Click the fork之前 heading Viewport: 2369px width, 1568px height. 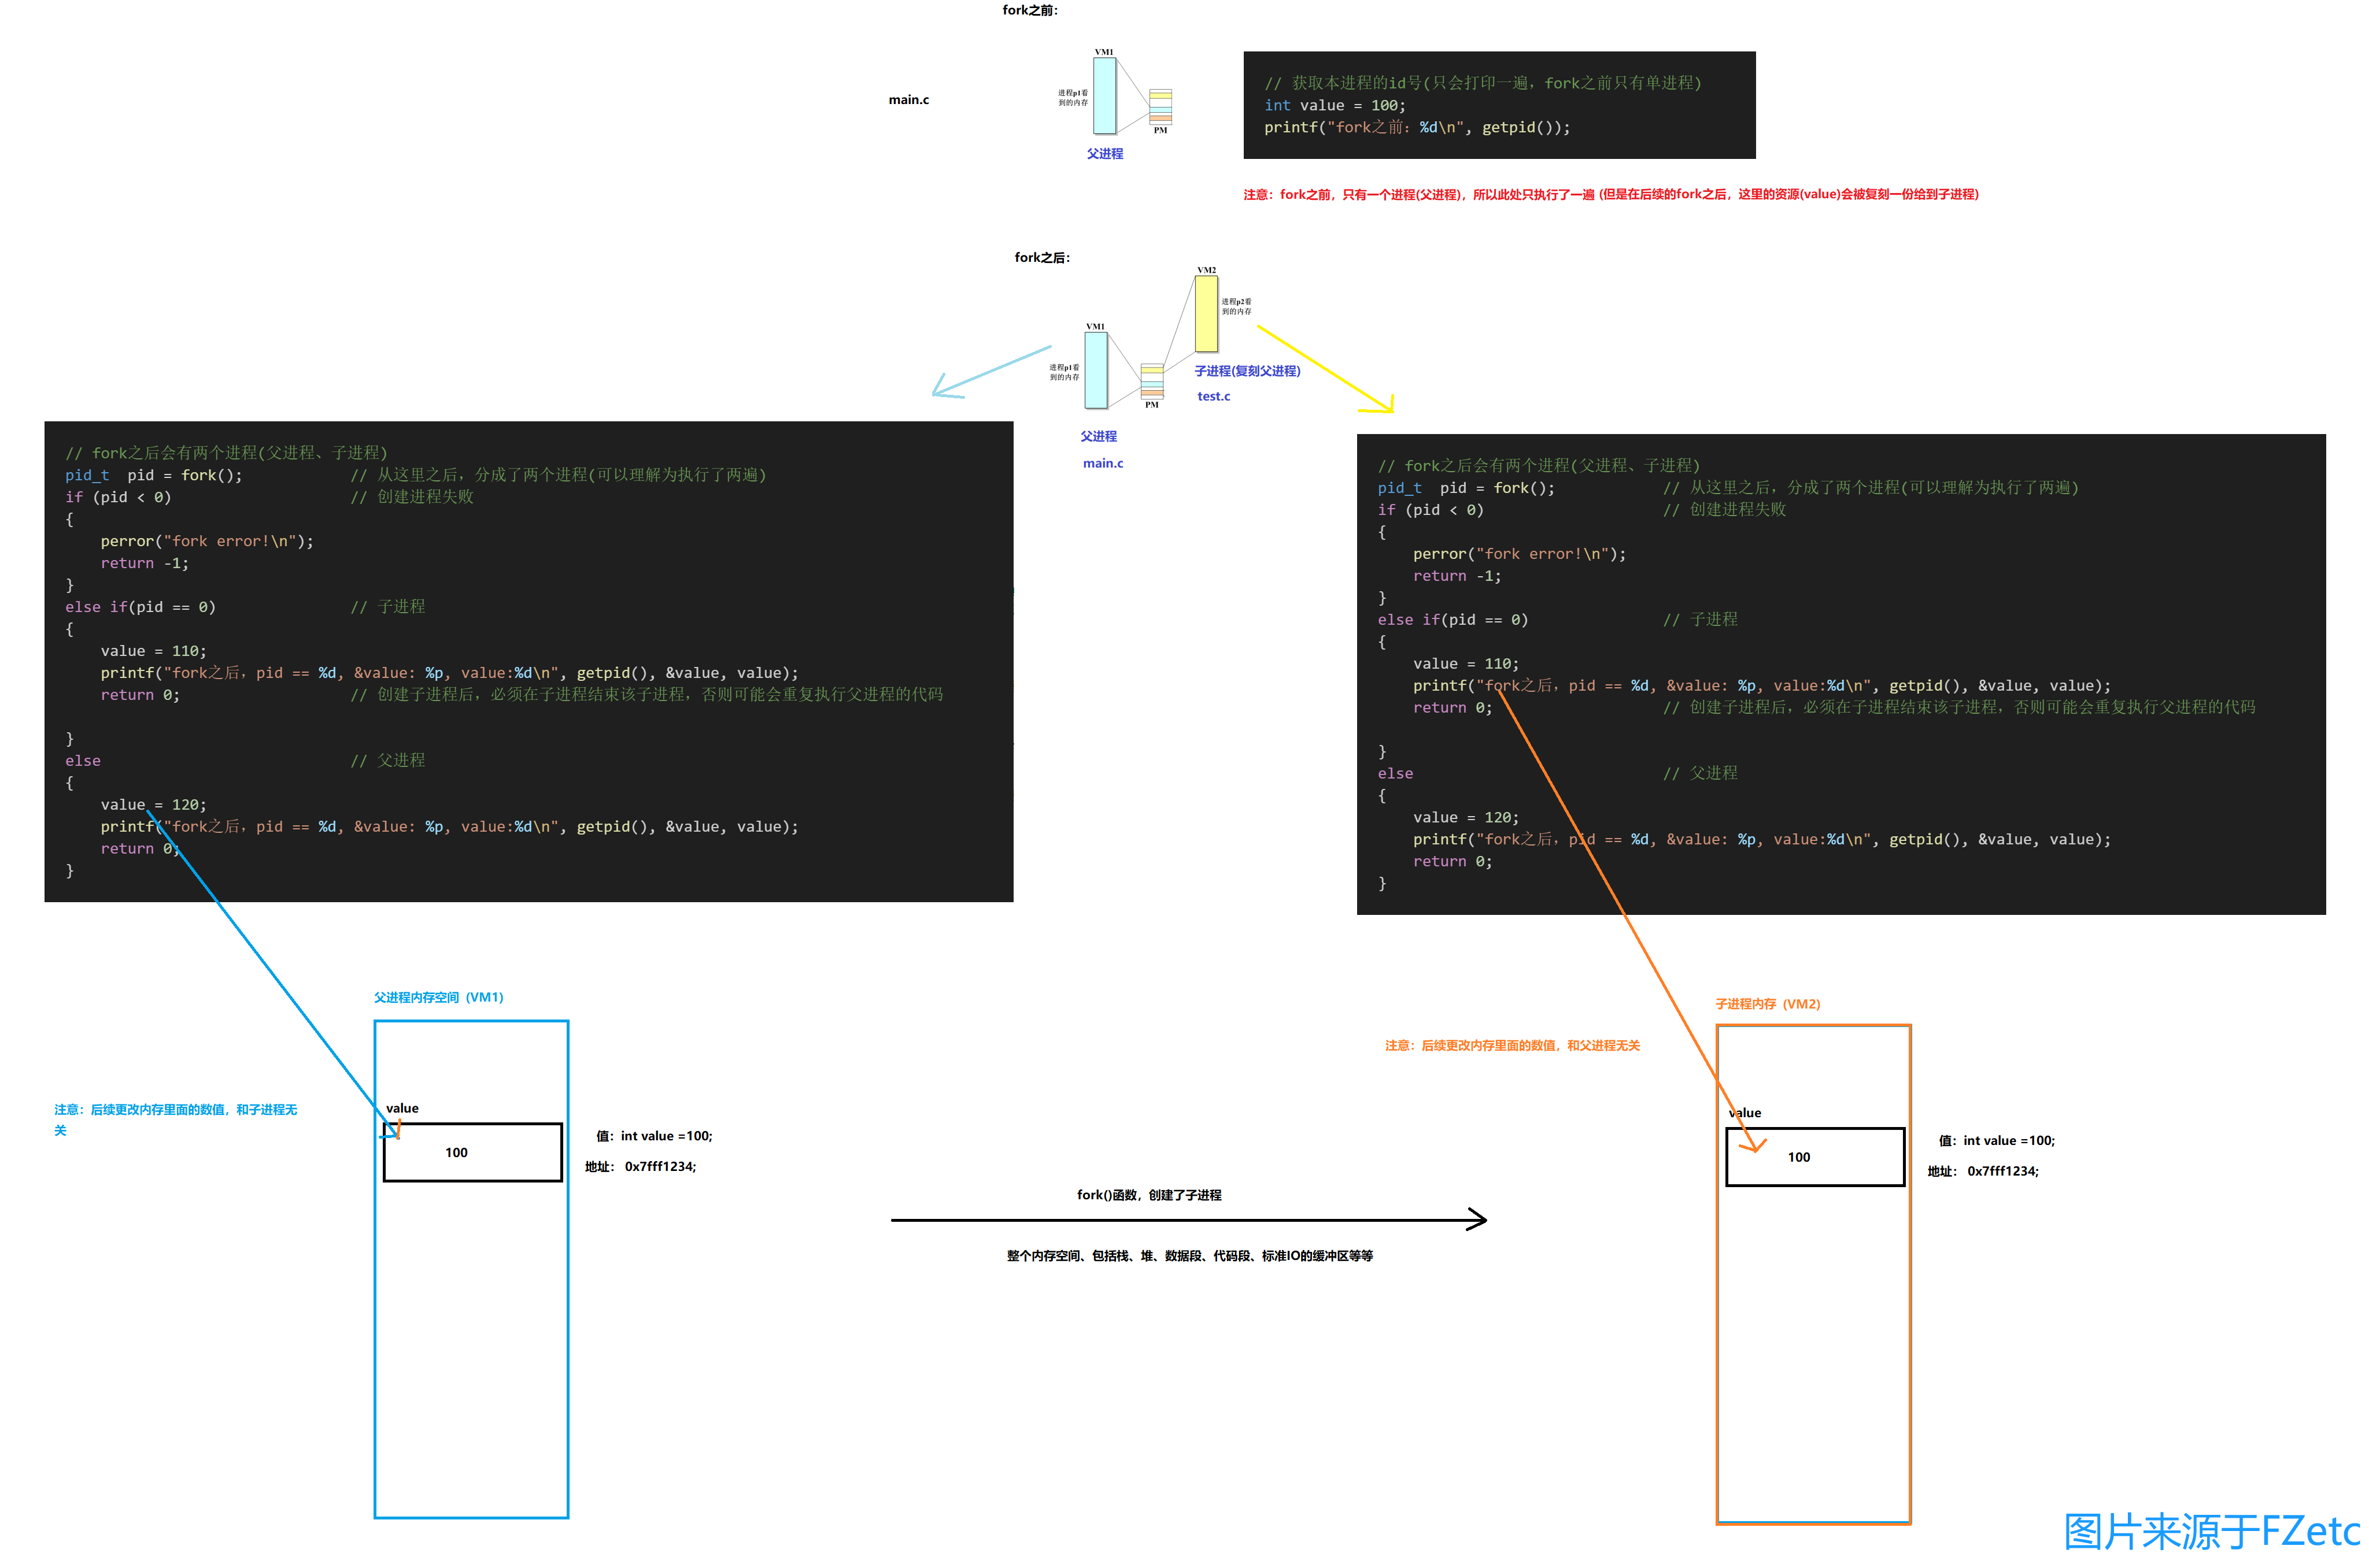pyautogui.click(x=1029, y=10)
